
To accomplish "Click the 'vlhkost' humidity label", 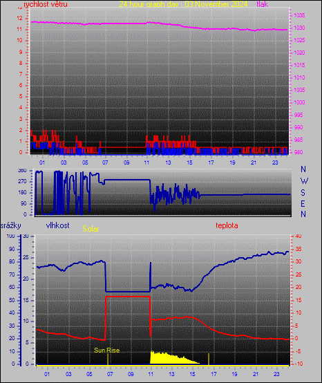I will pyautogui.click(x=57, y=225).
